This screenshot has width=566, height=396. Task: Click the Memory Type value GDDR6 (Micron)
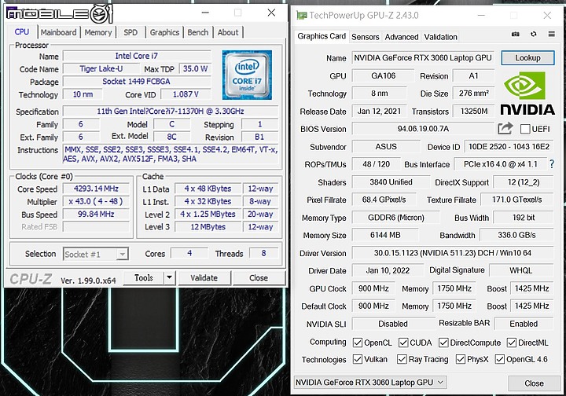coord(396,218)
